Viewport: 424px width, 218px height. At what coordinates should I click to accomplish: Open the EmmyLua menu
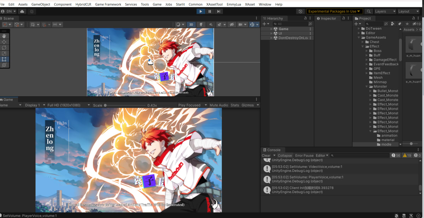pos(235,4)
